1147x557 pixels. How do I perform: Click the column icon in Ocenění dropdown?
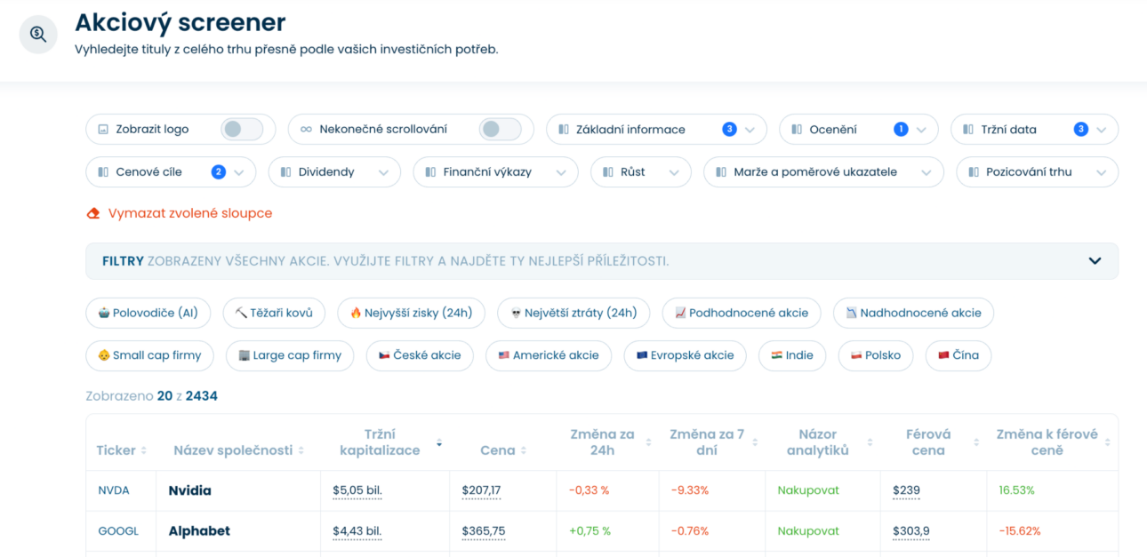(798, 129)
